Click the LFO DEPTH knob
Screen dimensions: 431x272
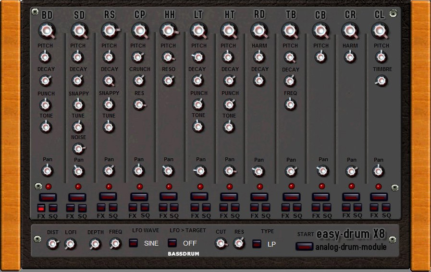95,244
